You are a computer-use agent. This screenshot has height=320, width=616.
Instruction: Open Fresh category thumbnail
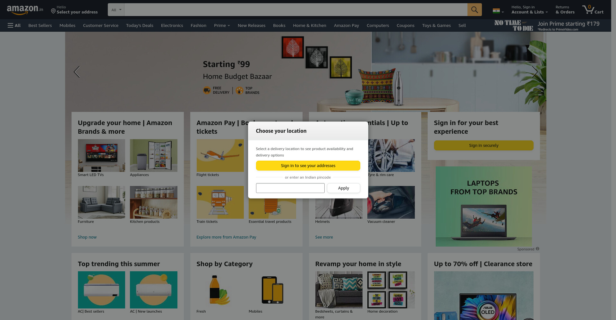pos(220,290)
